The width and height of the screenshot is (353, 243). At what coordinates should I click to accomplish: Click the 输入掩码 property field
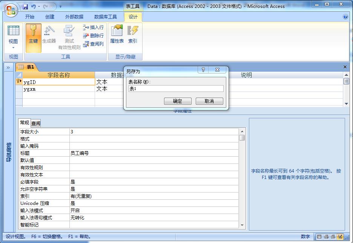point(154,146)
